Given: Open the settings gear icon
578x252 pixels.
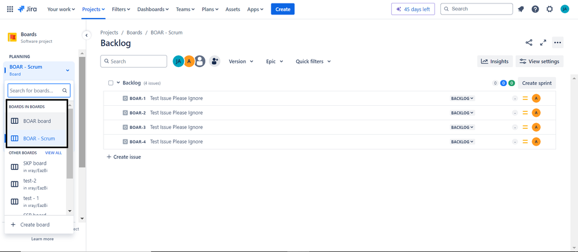Looking at the screenshot, I should [550, 9].
